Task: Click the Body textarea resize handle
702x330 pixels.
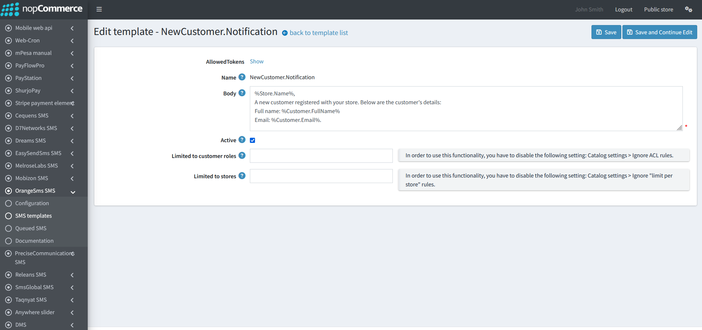Action: click(x=680, y=128)
